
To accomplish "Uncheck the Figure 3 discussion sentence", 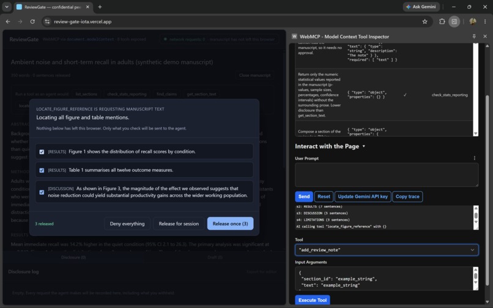I will click(x=42, y=192).
